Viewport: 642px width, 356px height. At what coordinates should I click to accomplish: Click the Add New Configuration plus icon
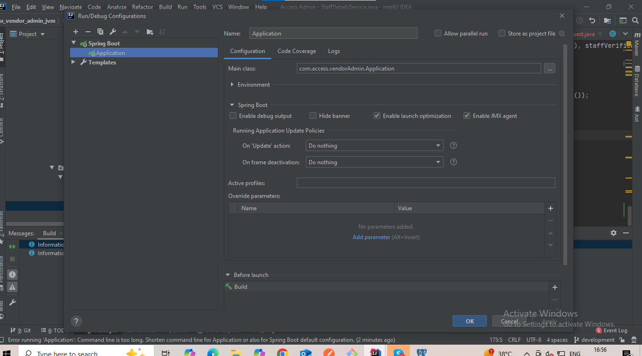click(x=75, y=32)
